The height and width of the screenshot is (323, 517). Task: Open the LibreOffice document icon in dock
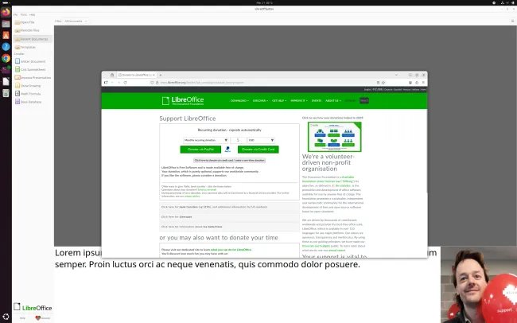pyautogui.click(x=6, y=81)
